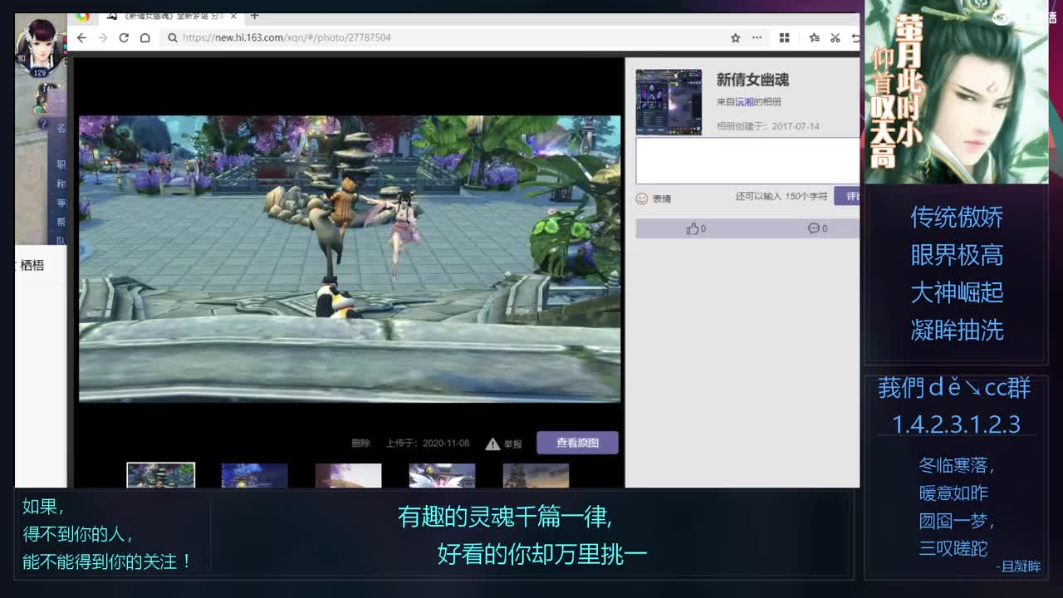Click the game character avatar portrait
Screen dimensions: 1063x598
pos(40,47)
